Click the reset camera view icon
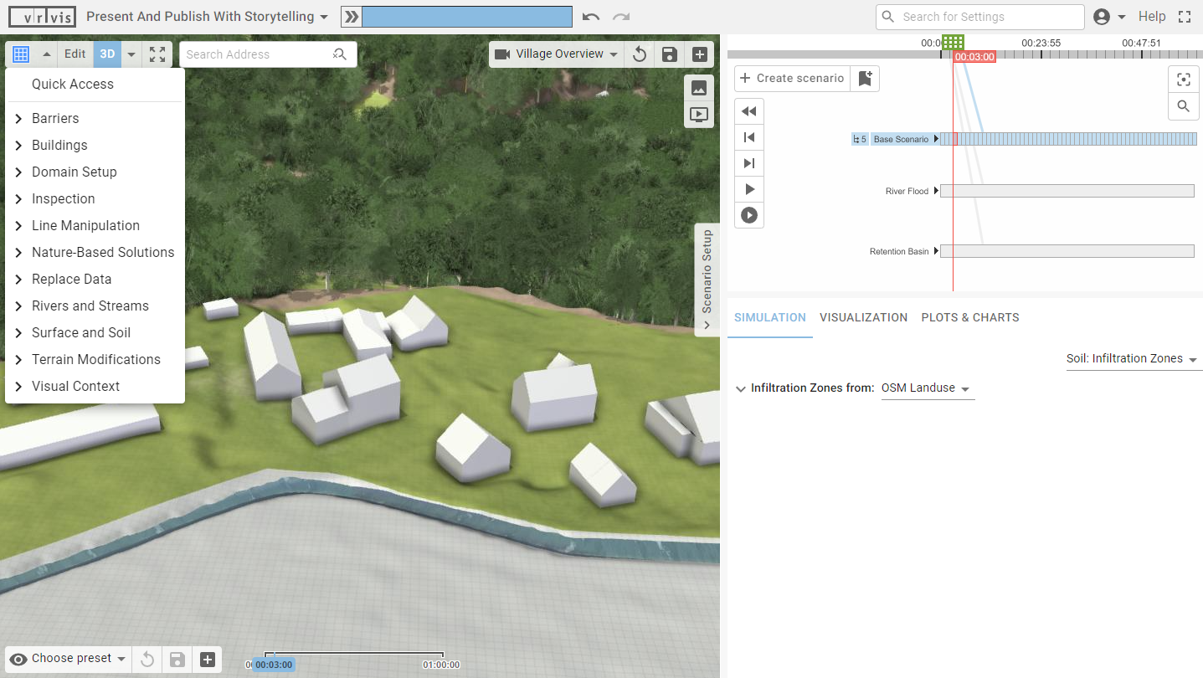Screen dimensions: 1203x678 click(639, 54)
